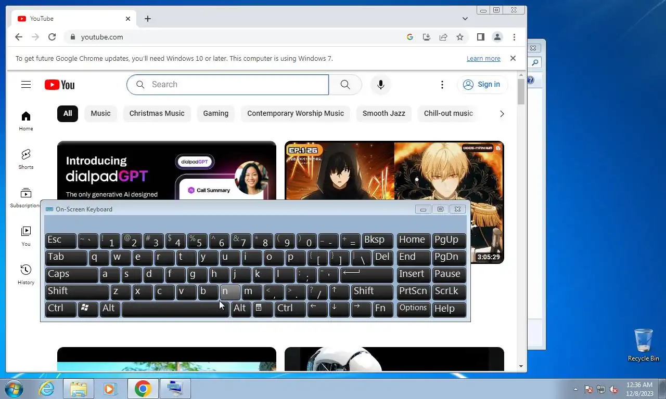The height and width of the screenshot is (399, 666).
Task: Open the Learn more link
Action: tap(483, 59)
